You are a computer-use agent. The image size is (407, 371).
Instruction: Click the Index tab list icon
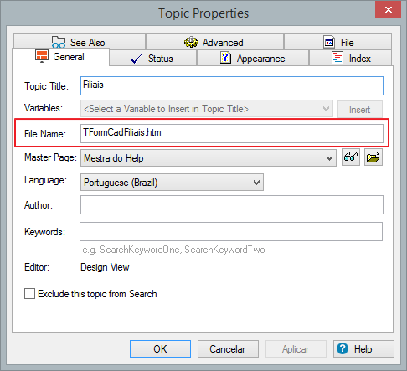337,58
